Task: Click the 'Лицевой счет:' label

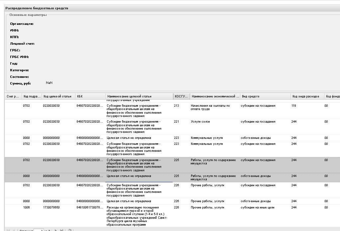Action: pyautogui.click(x=22, y=44)
